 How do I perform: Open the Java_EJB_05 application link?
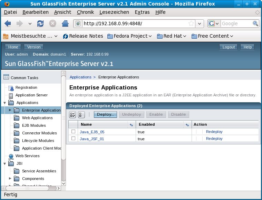[92, 132]
